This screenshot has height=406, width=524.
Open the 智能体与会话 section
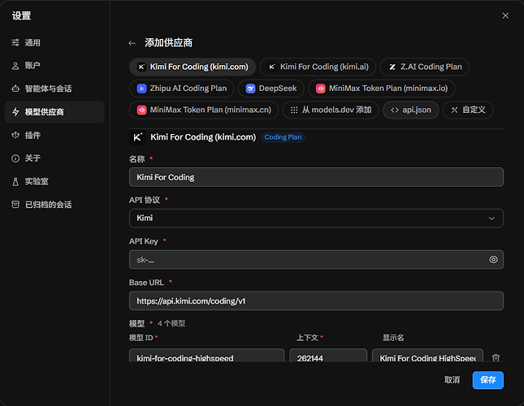[x=54, y=89]
